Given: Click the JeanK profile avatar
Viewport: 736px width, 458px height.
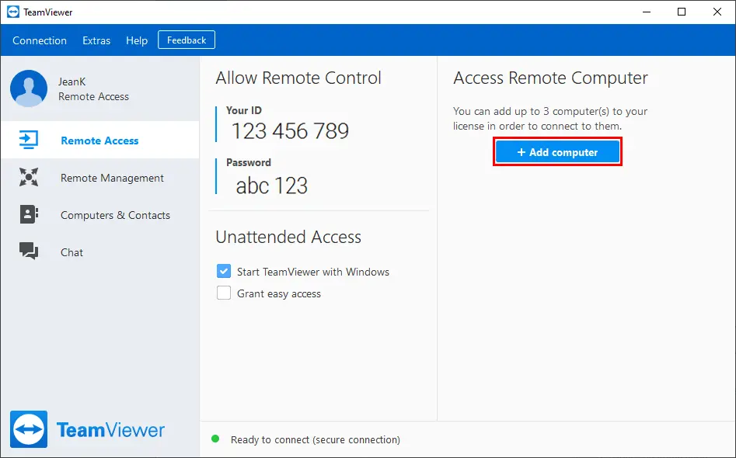Looking at the screenshot, I should [29, 88].
